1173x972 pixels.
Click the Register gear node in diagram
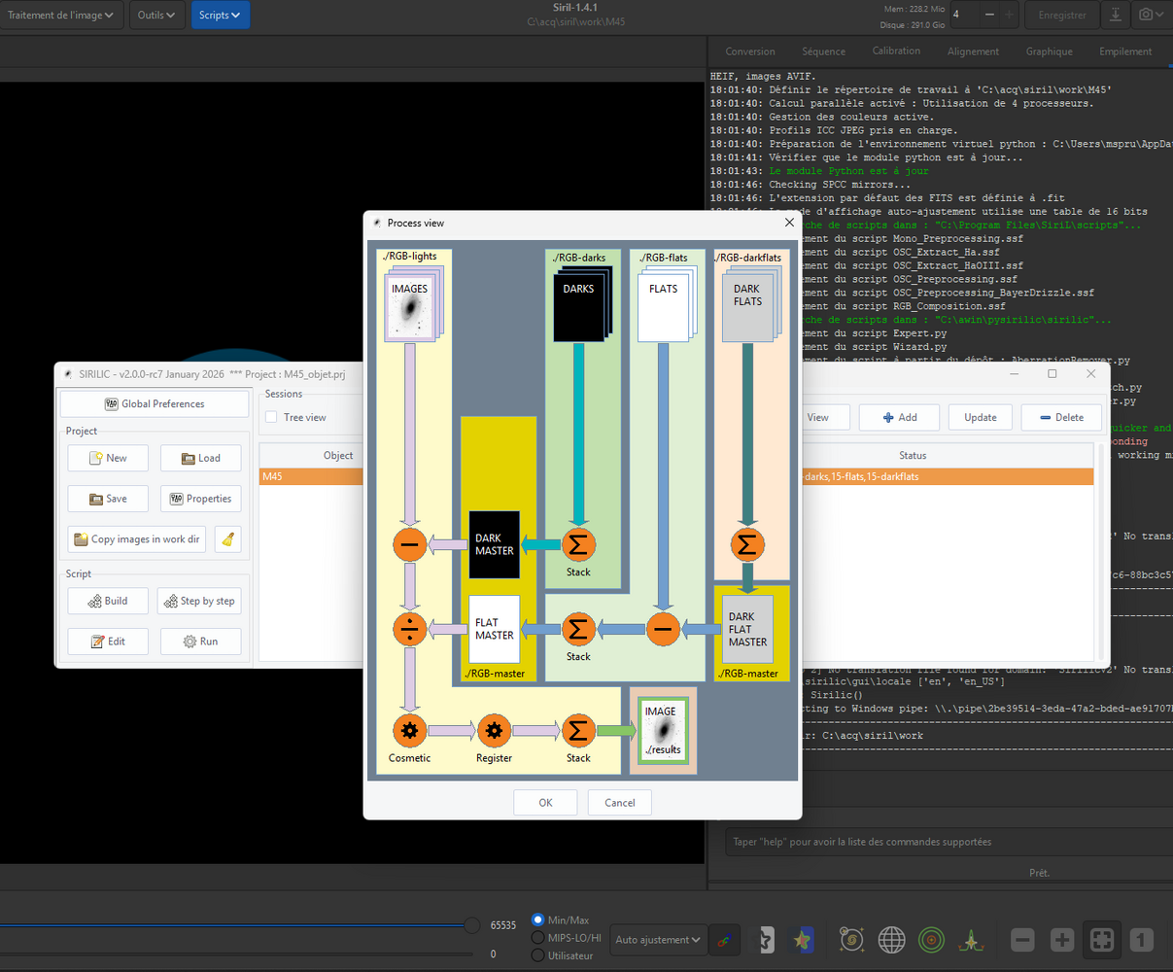[494, 730]
